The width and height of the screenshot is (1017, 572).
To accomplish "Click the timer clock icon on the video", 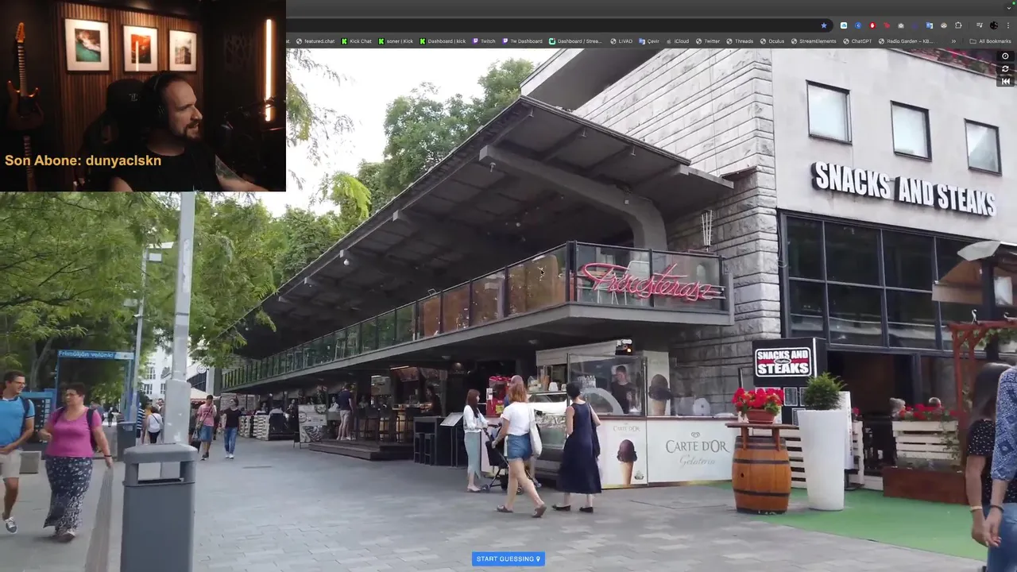I will coord(1005,56).
